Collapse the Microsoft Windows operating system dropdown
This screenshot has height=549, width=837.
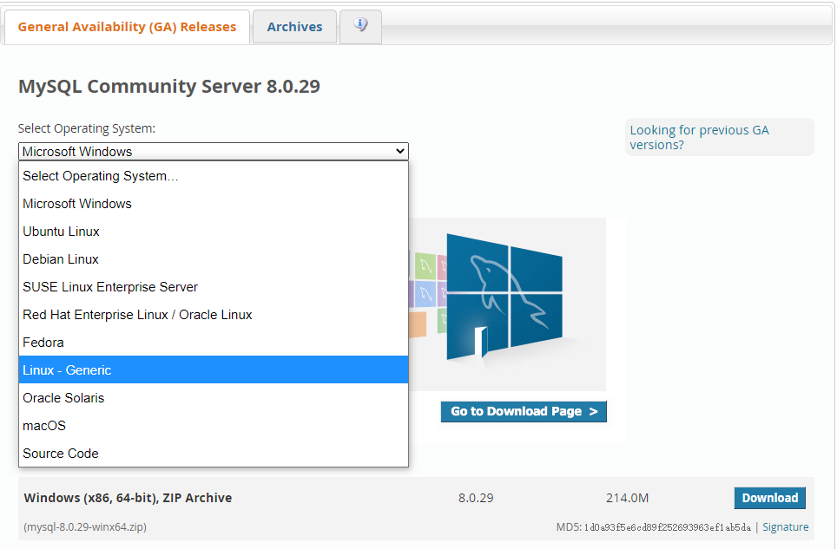click(x=214, y=152)
